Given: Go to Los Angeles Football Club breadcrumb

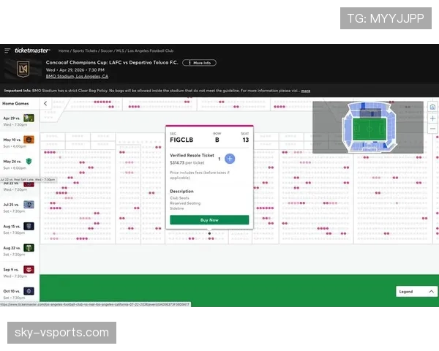Looking at the screenshot, I should coord(150,50).
